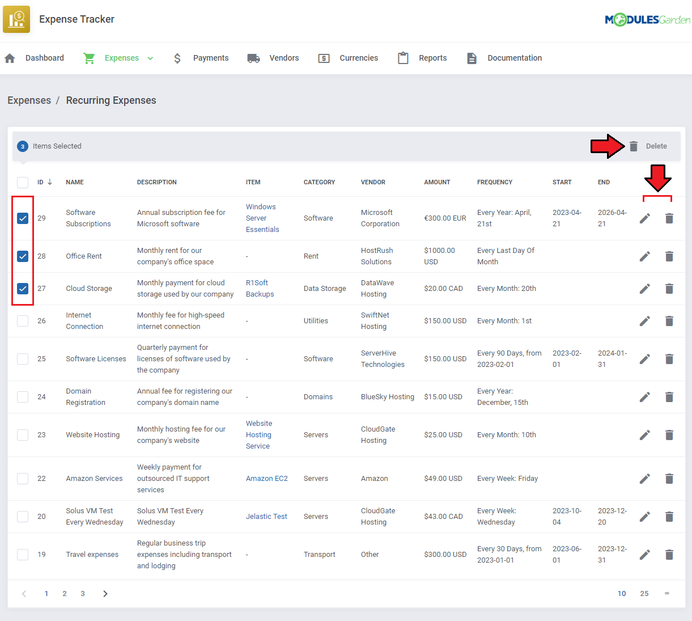Screen dimensions: 692x621
Task: Click the ModulesGarden logo
Action: [647, 20]
